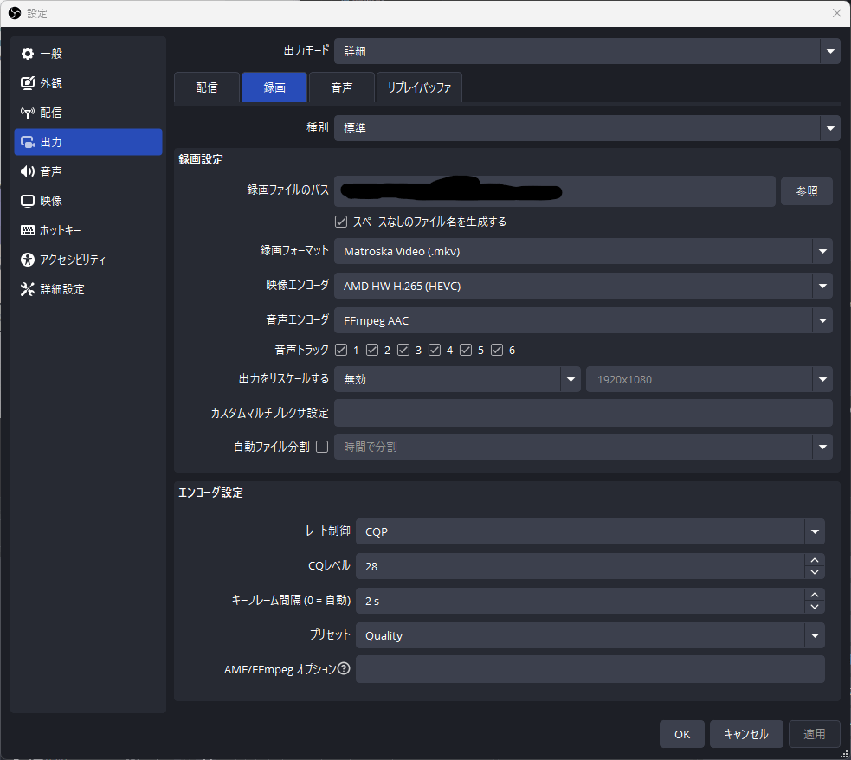The width and height of the screenshot is (851, 760).
Task: Switch to the リプレイバッファ tab
Action: (x=419, y=87)
